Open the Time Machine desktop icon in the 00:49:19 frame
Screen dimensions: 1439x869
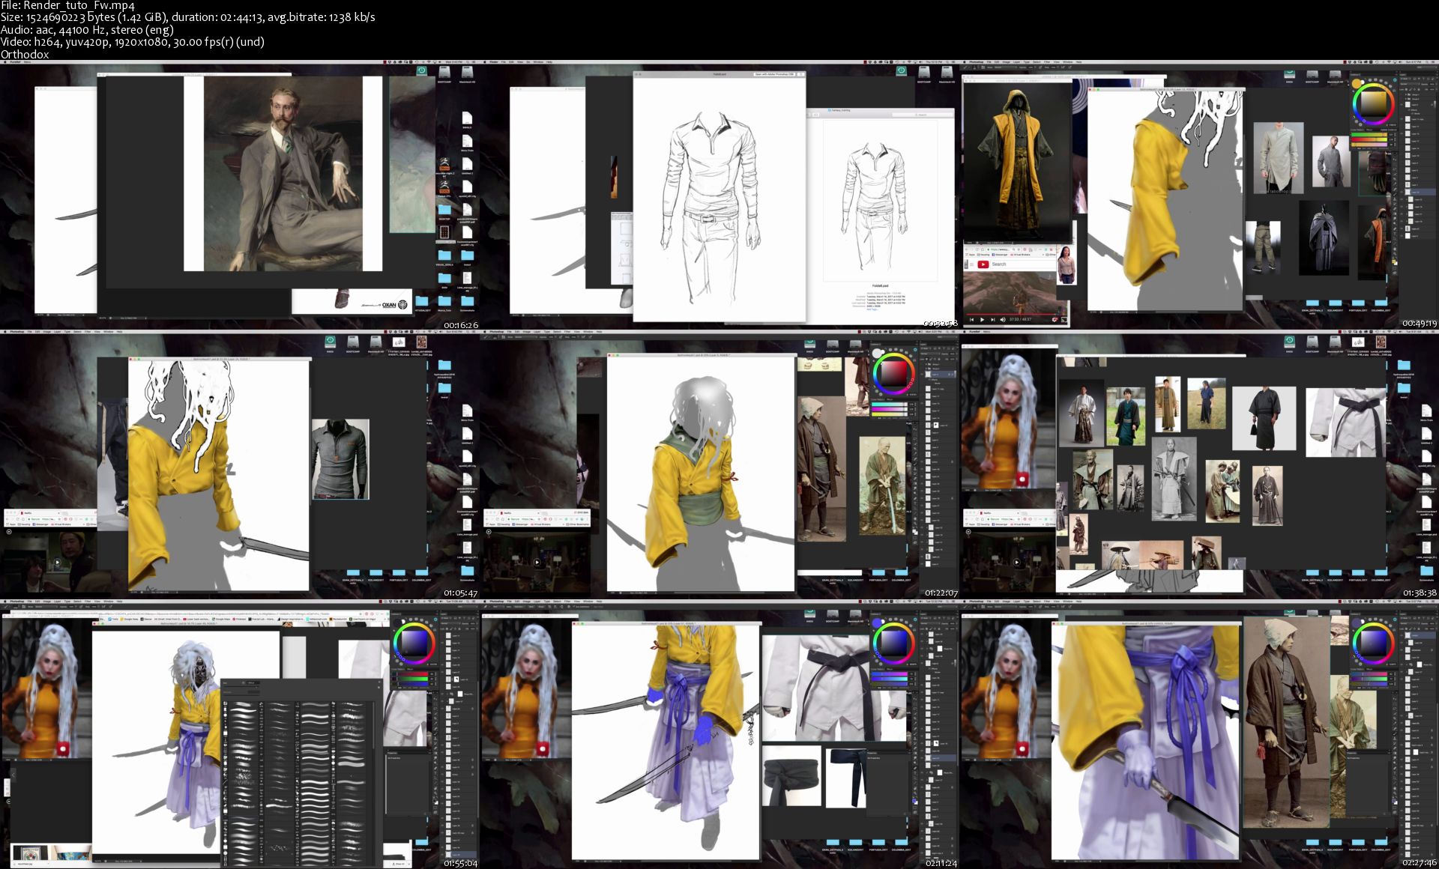1289,74
